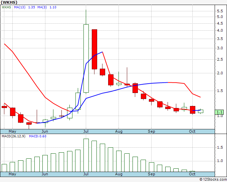Image resolution: width=227 pixels, height=182 pixels.
Task: Click the last green October candlestick
Action: point(201,111)
